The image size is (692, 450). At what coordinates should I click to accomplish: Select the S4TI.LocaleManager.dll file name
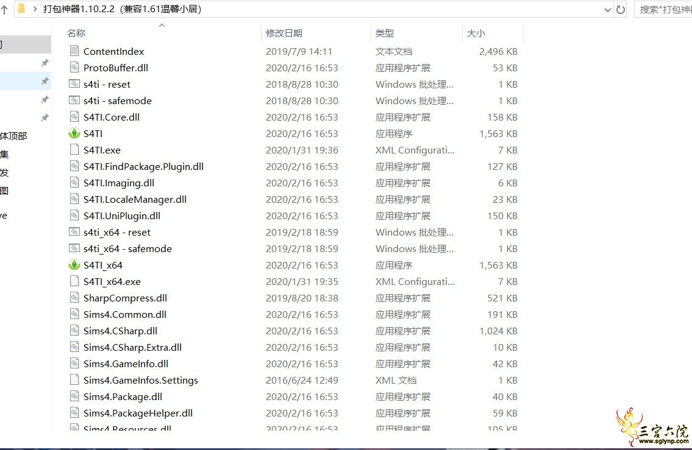(x=135, y=199)
